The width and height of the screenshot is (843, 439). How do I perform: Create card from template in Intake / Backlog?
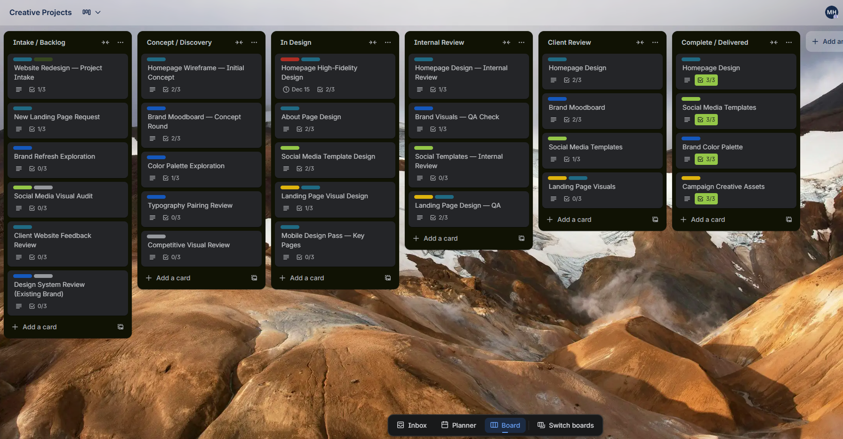[120, 327]
